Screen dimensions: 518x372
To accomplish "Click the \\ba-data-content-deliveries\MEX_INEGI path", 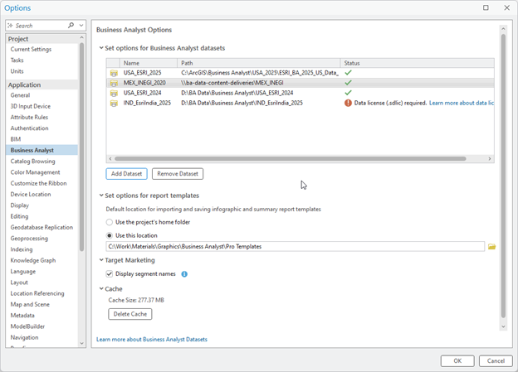I will 232,83.
